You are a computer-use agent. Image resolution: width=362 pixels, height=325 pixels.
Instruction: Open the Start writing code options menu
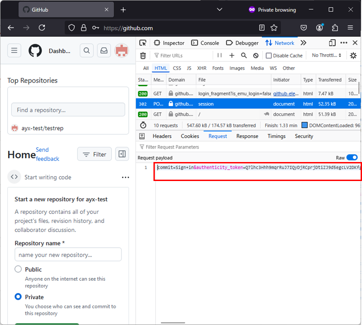[x=125, y=177]
